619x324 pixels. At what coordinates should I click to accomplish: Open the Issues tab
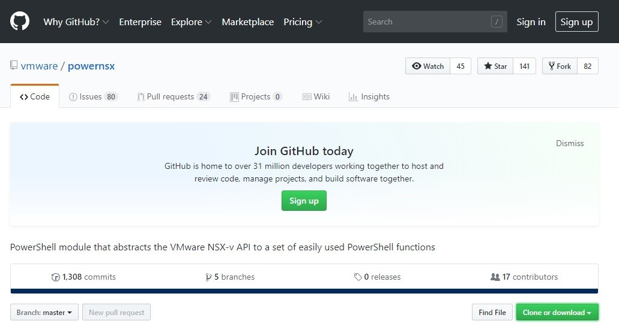point(93,96)
